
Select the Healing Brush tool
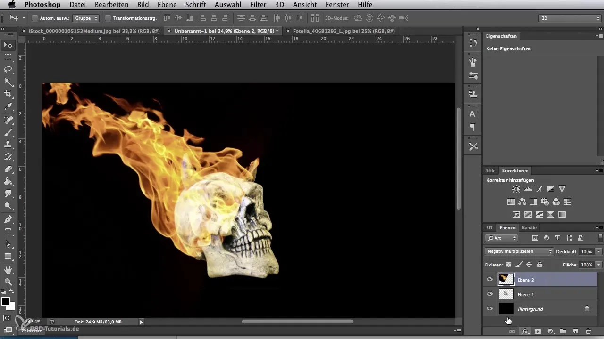click(x=8, y=120)
